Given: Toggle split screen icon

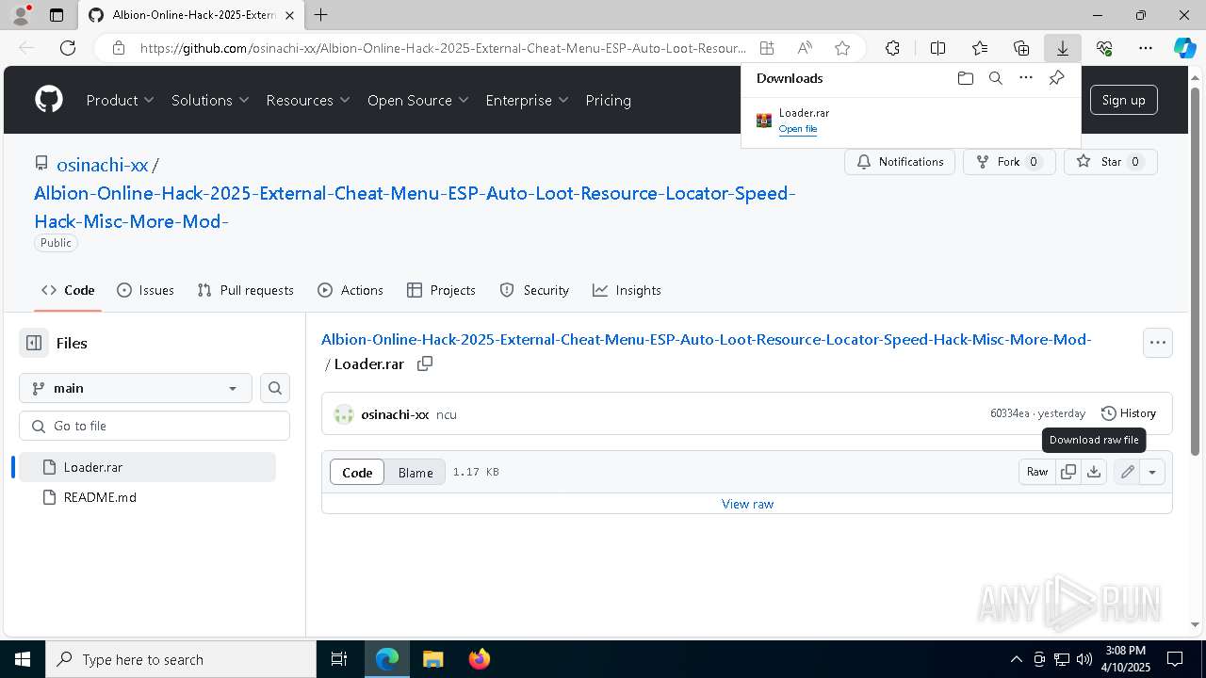Looking at the screenshot, I should tap(937, 48).
